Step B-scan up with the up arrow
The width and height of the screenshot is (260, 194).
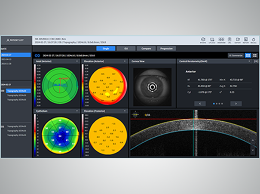coord(253,140)
